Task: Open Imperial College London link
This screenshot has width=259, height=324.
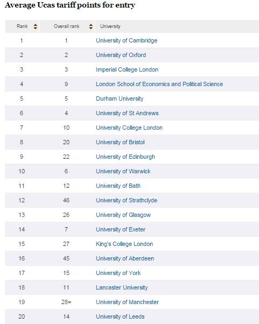Action: tap(127, 69)
